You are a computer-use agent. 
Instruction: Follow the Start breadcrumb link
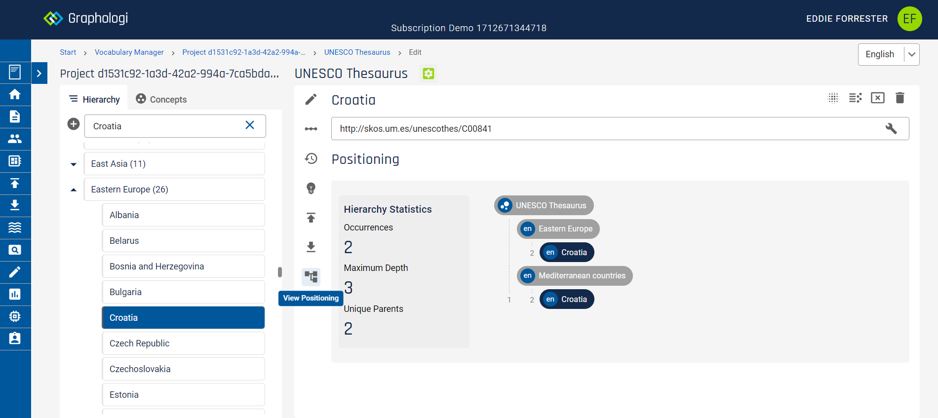pyautogui.click(x=68, y=52)
